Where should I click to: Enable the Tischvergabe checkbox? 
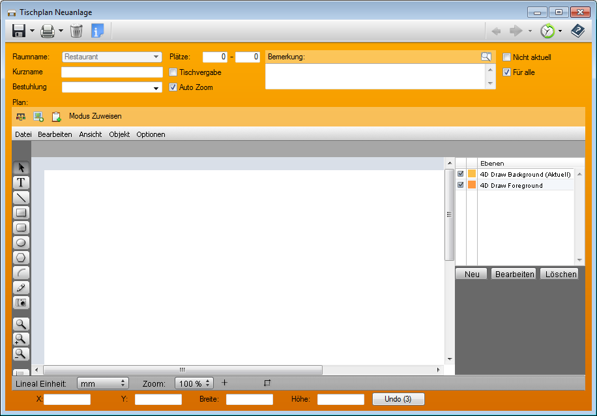173,72
